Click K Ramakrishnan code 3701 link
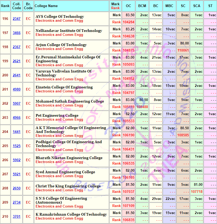 pos(17,216)
